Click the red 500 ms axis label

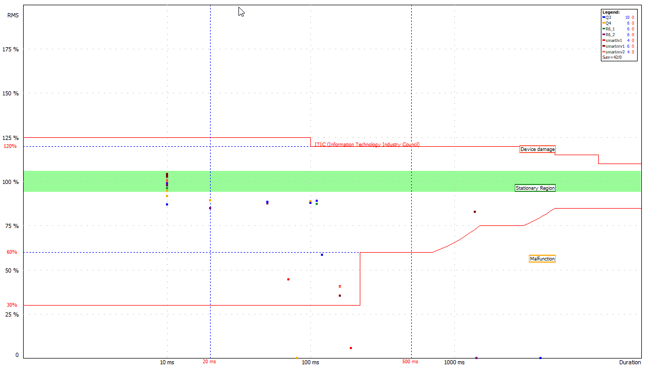[410, 362]
